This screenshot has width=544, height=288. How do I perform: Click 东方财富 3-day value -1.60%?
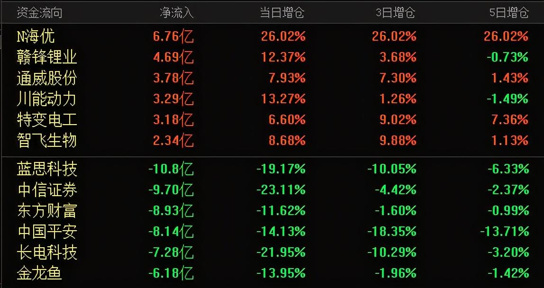(396, 211)
